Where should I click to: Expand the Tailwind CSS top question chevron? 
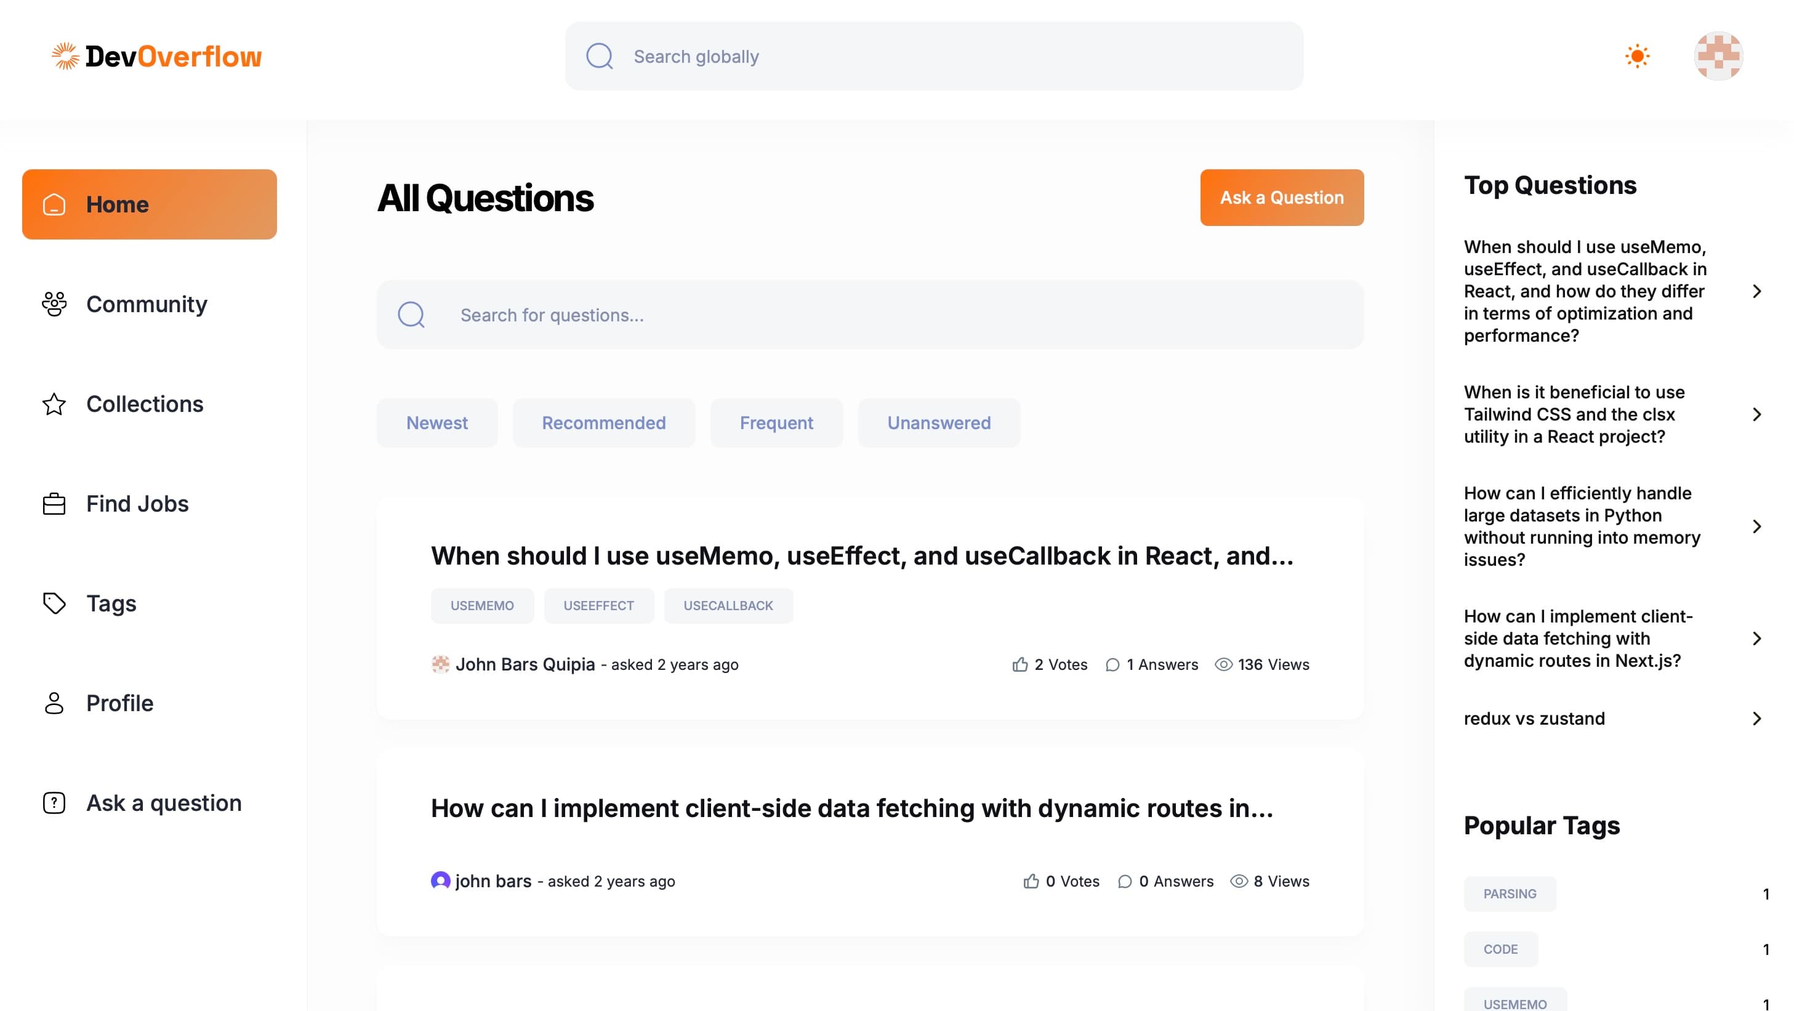click(x=1757, y=414)
